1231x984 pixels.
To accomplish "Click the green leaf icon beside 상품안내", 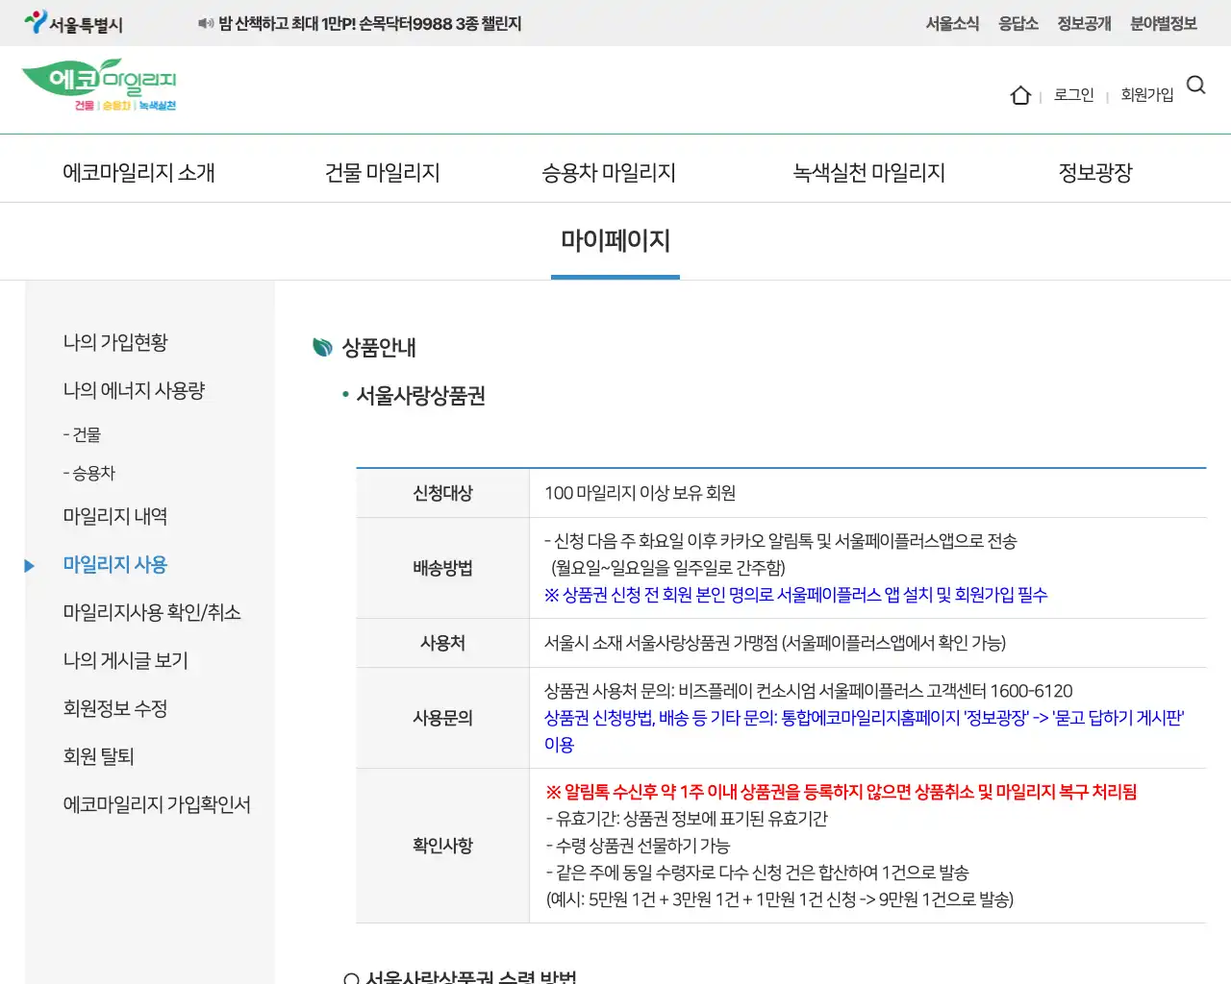I will coord(322,347).
